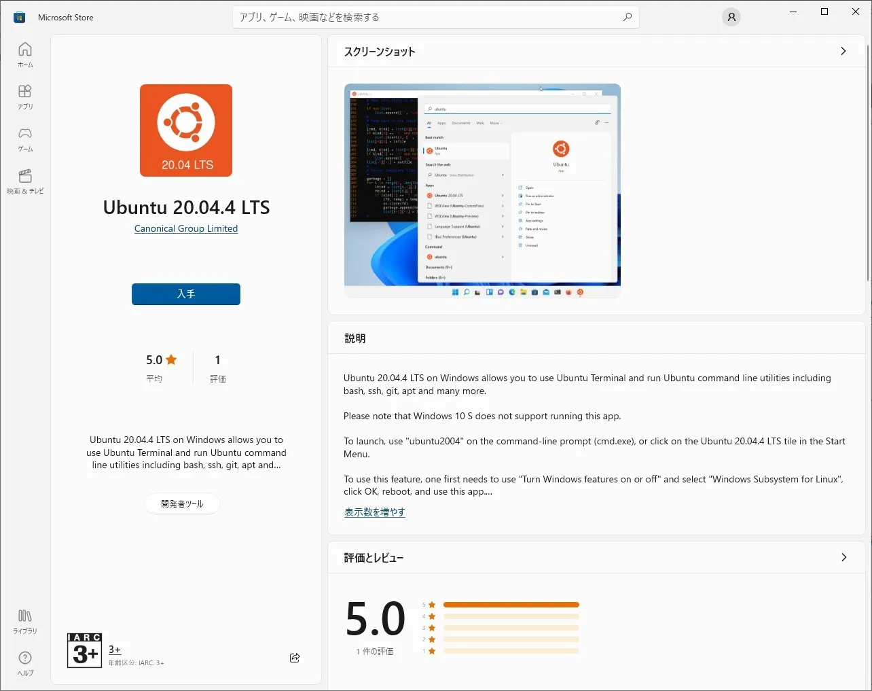Screen dimensions: 872x691
Task: Open the 映画 & テレビ section
Action: (25, 181)
